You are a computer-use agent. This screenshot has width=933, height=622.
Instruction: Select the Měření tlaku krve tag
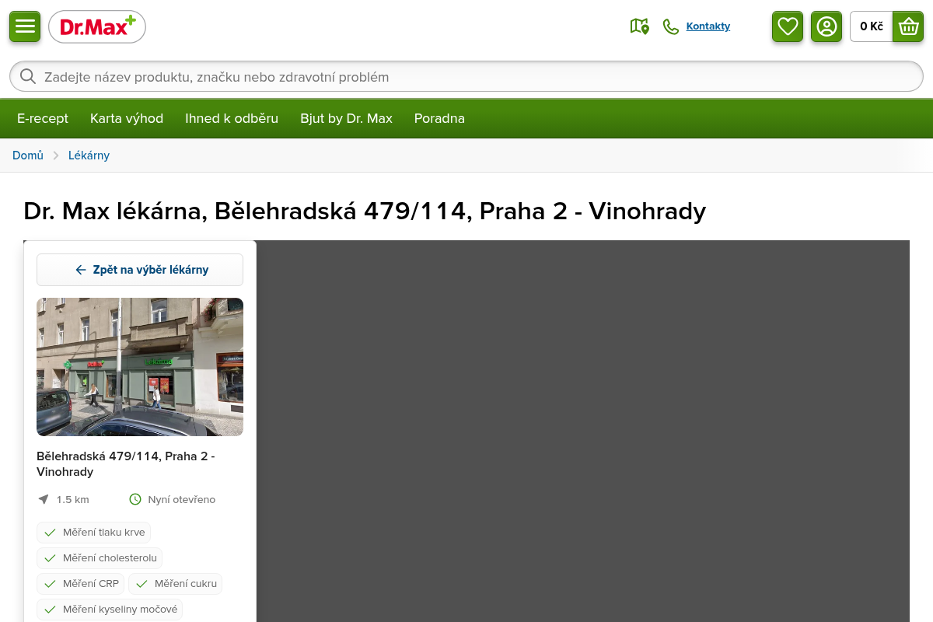pyautogui.click(x=93, y=533)
